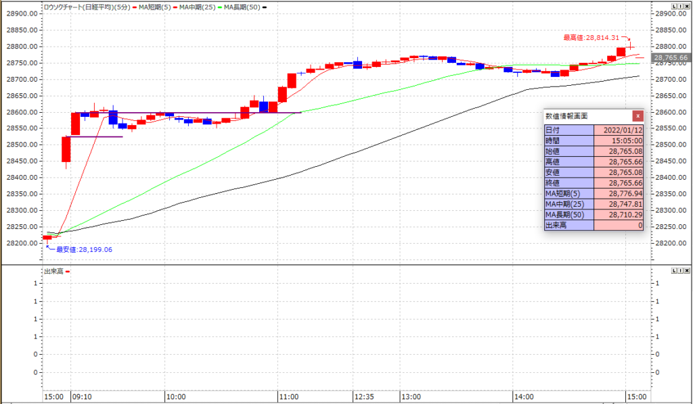This screenshot has height=404, width=693.
Task: Click the ロウソクチャート(日経平均)(5分) chart title
Action: (x=87, y=6)
